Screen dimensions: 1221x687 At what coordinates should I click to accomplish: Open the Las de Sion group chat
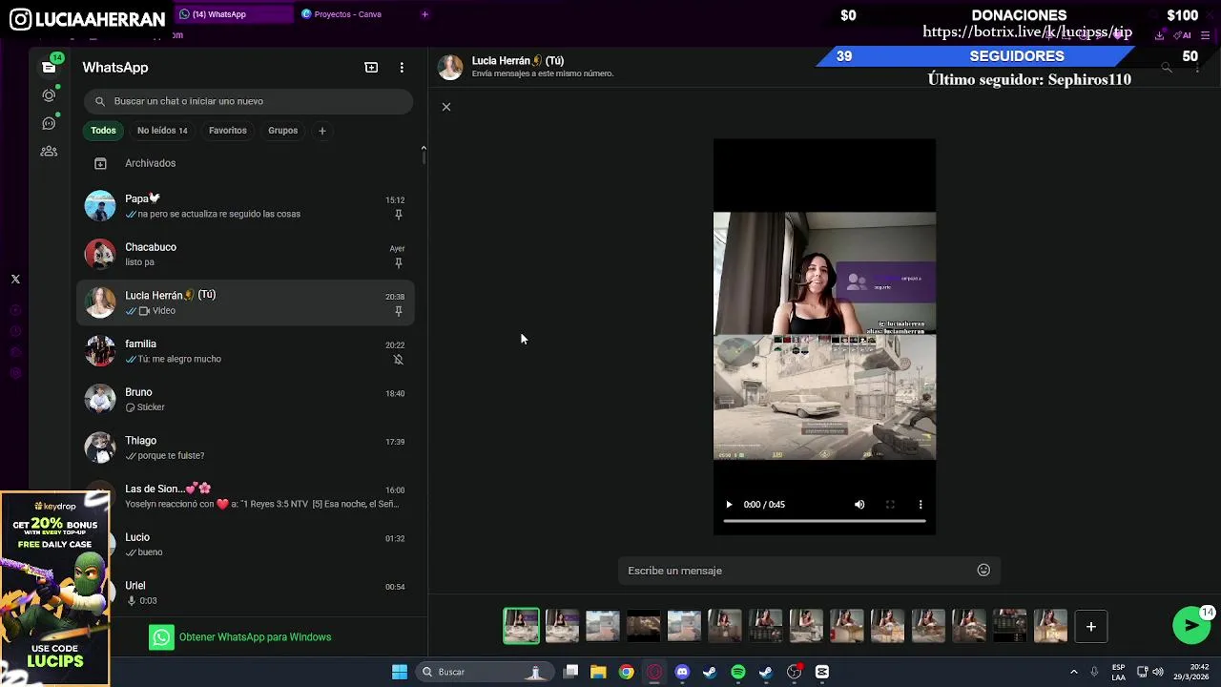click(245, 496)
